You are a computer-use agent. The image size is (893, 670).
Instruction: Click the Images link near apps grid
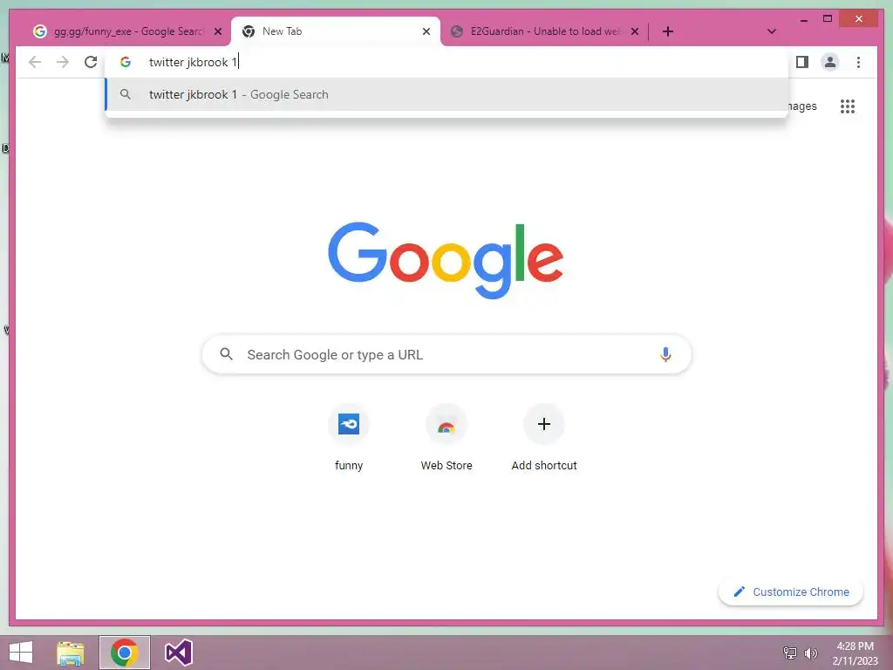point(803,106)
